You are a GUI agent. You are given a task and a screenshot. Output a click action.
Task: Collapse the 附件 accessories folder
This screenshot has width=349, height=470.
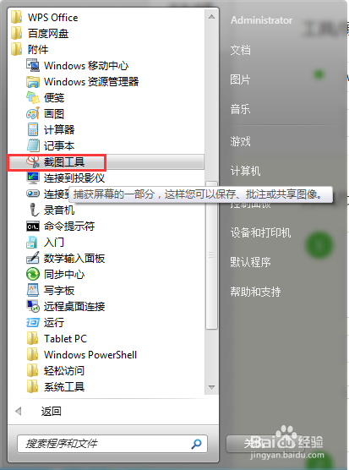pos(30,50)
